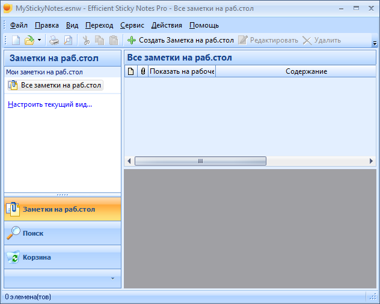Expand the navigation pane configure buttons arrow
Viewport: 380px width, 304px height.
(112, 278)
